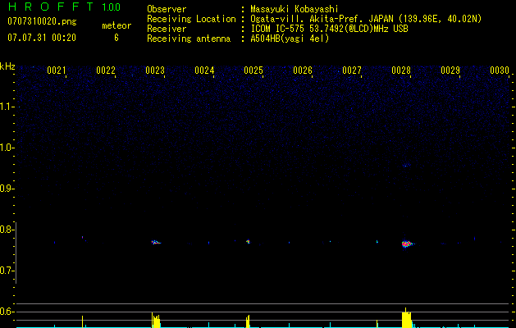The width and height of the screenshot is (516, 328).
Task: Click the HROFFT 1.0.0 title text
Action: point(64,7)
